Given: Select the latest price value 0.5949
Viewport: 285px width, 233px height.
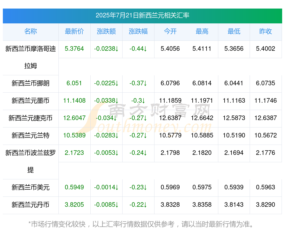Looking at the screenshot, I should (x=74, y=187).
